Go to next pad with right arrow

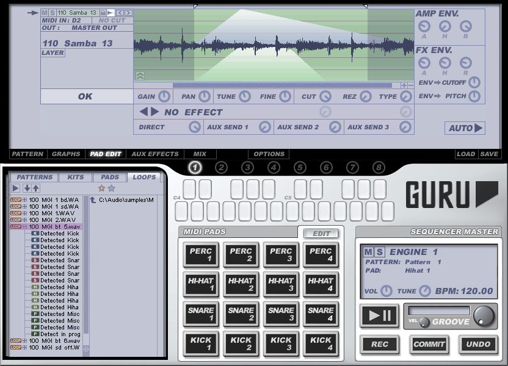point(129,13)
